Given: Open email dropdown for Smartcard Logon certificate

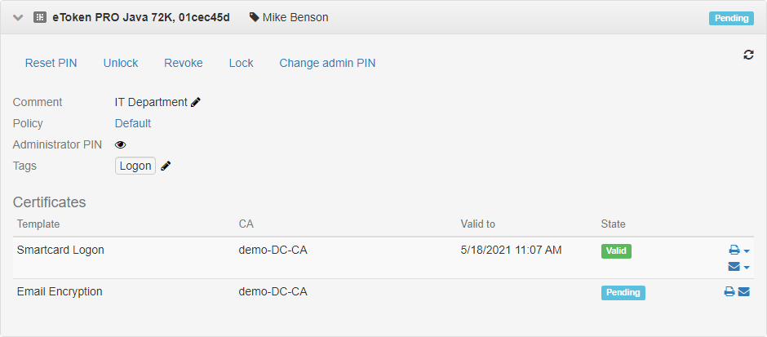Looking at the screenshot, I should point(738,267).
